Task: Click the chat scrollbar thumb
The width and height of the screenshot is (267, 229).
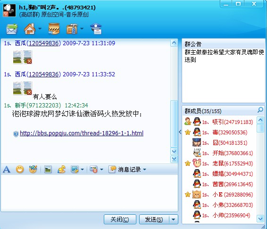Action: pyautogui.click(x=174, y=123)
